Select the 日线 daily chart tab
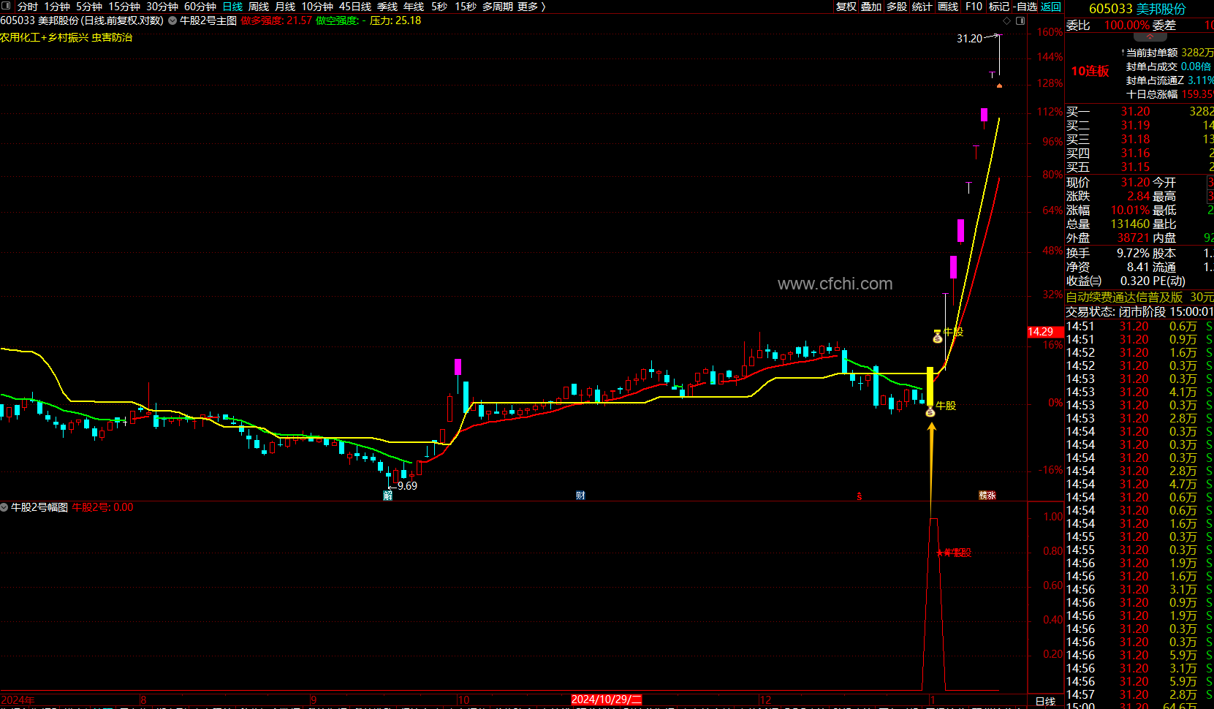This screenshot has height=709, width=1214. [x=232, y=7]
